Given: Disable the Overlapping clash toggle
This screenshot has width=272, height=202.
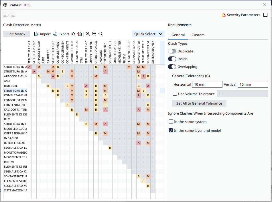Looking at the screenshot, I should click(x=172, y=67).
